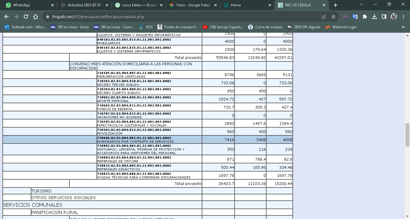The height and width of the screenshot is (219, 410).
Task: Share this page using the share icon
Action: (x=324, y=17)
